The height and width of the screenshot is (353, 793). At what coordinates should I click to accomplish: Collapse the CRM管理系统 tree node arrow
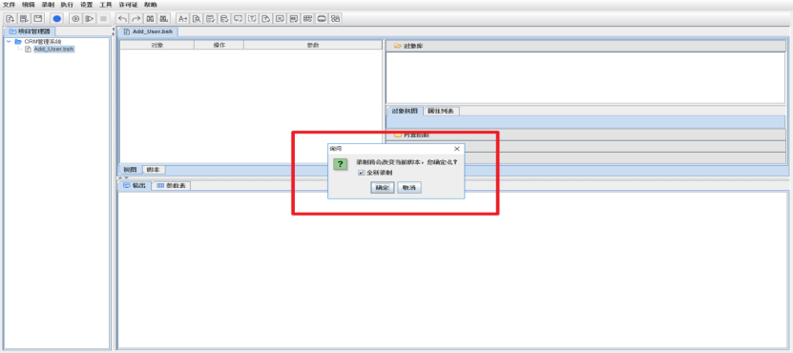pos(10,41)
